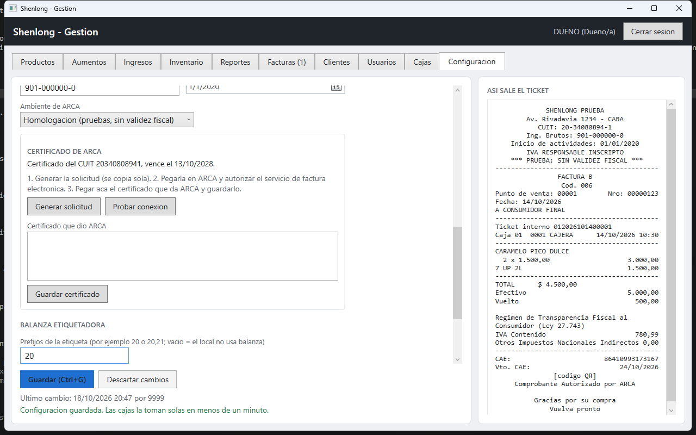Image resolution: width=696 pixels, height=435 pixels.
Task: Click the Shenlong app icon in the title bar
Action: click(13, 9)
